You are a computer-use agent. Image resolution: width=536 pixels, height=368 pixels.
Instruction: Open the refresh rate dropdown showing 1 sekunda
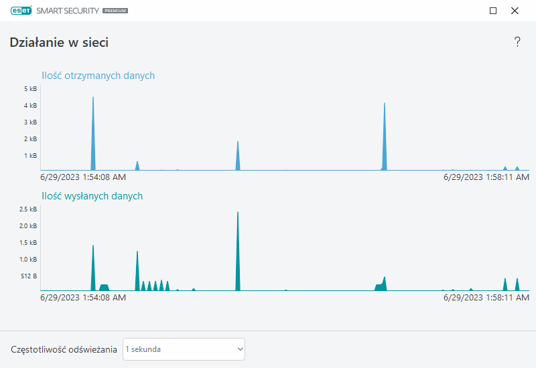tap(184, 349)
